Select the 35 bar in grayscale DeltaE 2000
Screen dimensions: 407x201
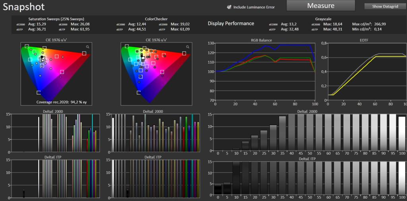(x=283, y=133)
